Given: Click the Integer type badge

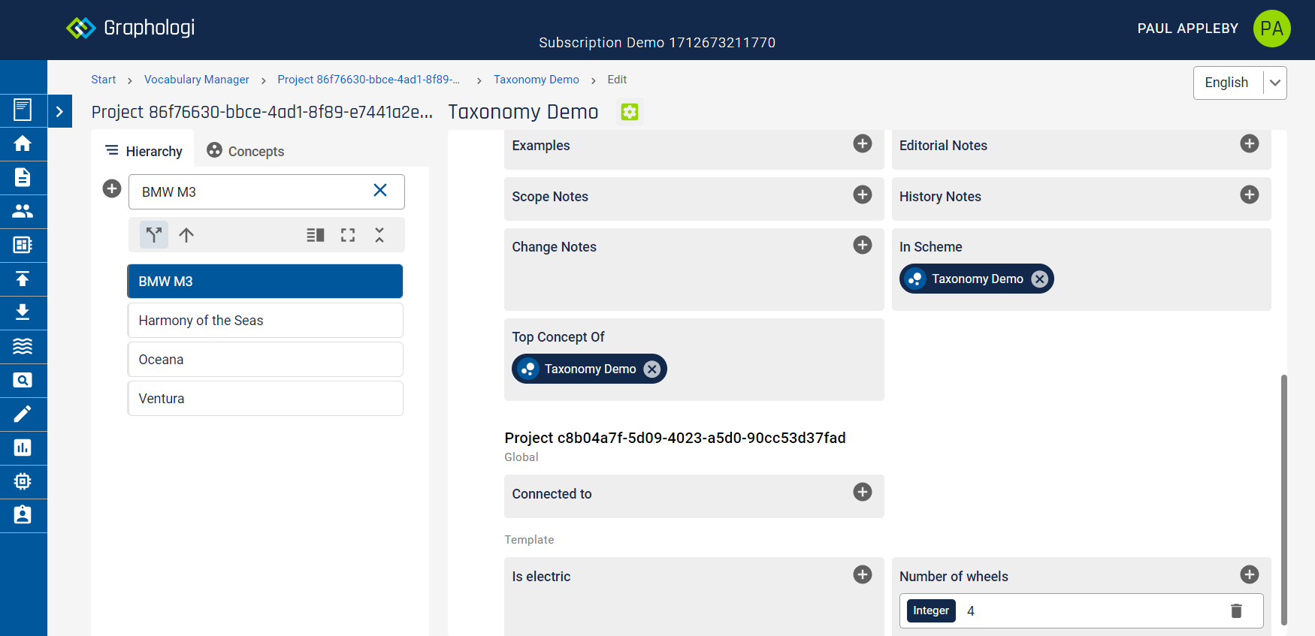Looking at the screenshot, I should (x=931, y=610).
